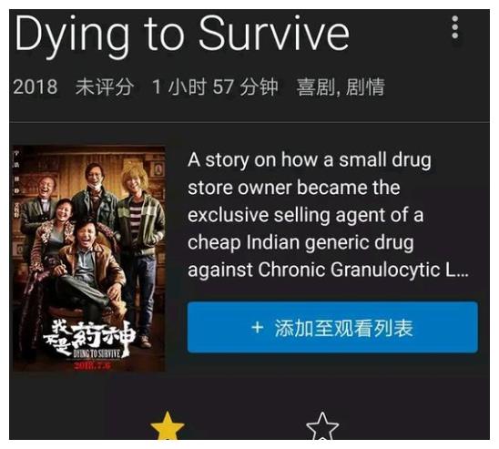The width and height of the screenshot is (499, 449).
Task: Click the small DYING TO SURVIVE poster text
Action: pyautogui.click(x=97, y=354)
